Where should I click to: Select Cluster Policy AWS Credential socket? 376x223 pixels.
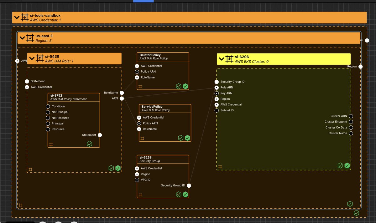pos(137,66)
